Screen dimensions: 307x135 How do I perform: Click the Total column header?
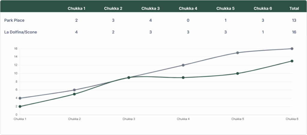[294, 8]
